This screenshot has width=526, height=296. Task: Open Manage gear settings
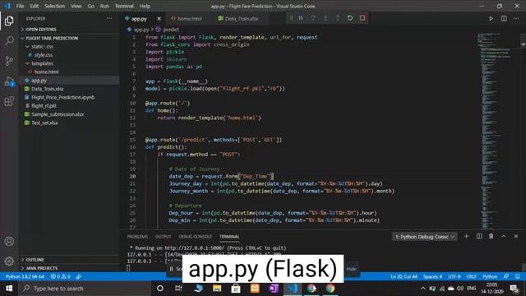(9, 261)
